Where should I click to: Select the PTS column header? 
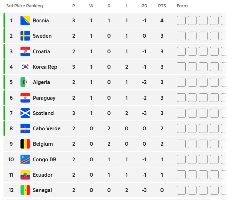162,6
